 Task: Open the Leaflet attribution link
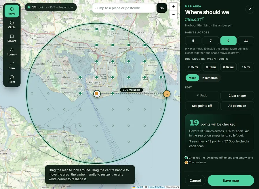click(138, 187)
